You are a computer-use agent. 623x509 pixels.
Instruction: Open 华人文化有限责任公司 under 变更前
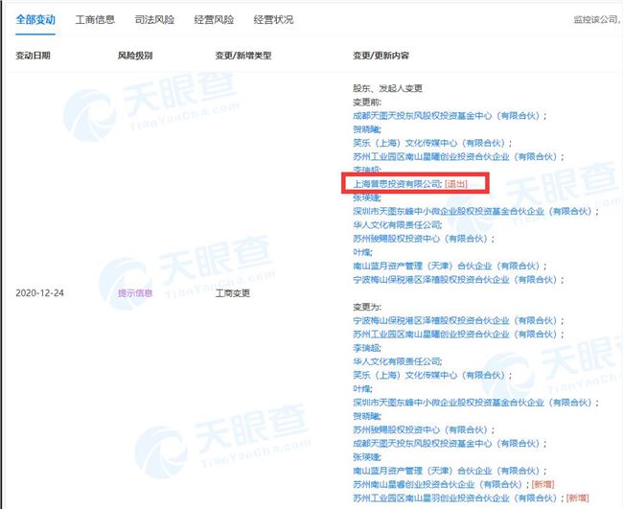tap(397, 225)
